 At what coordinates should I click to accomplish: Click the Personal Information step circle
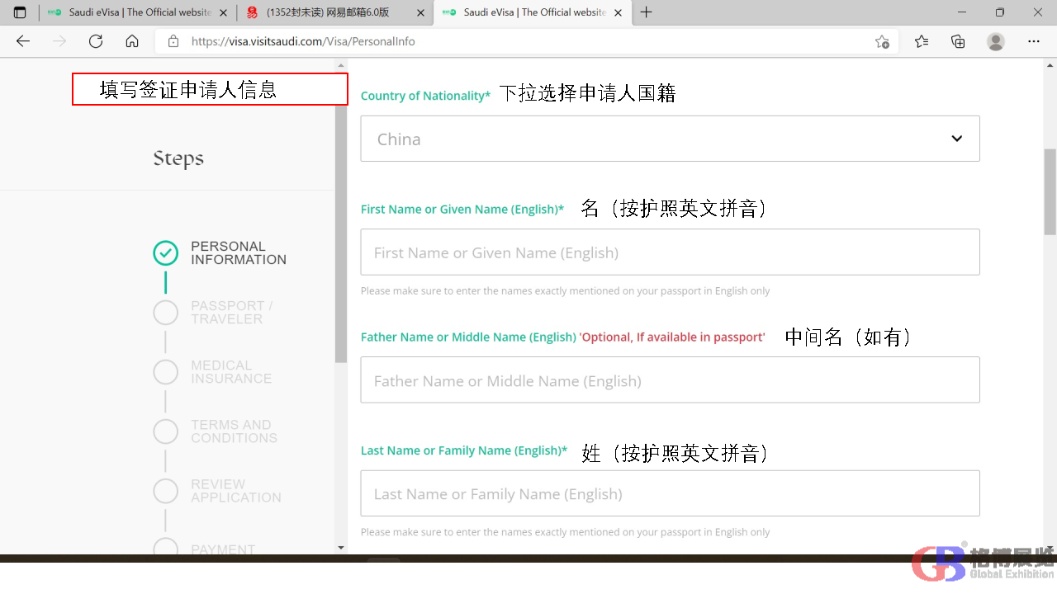(x=166, y=253)
